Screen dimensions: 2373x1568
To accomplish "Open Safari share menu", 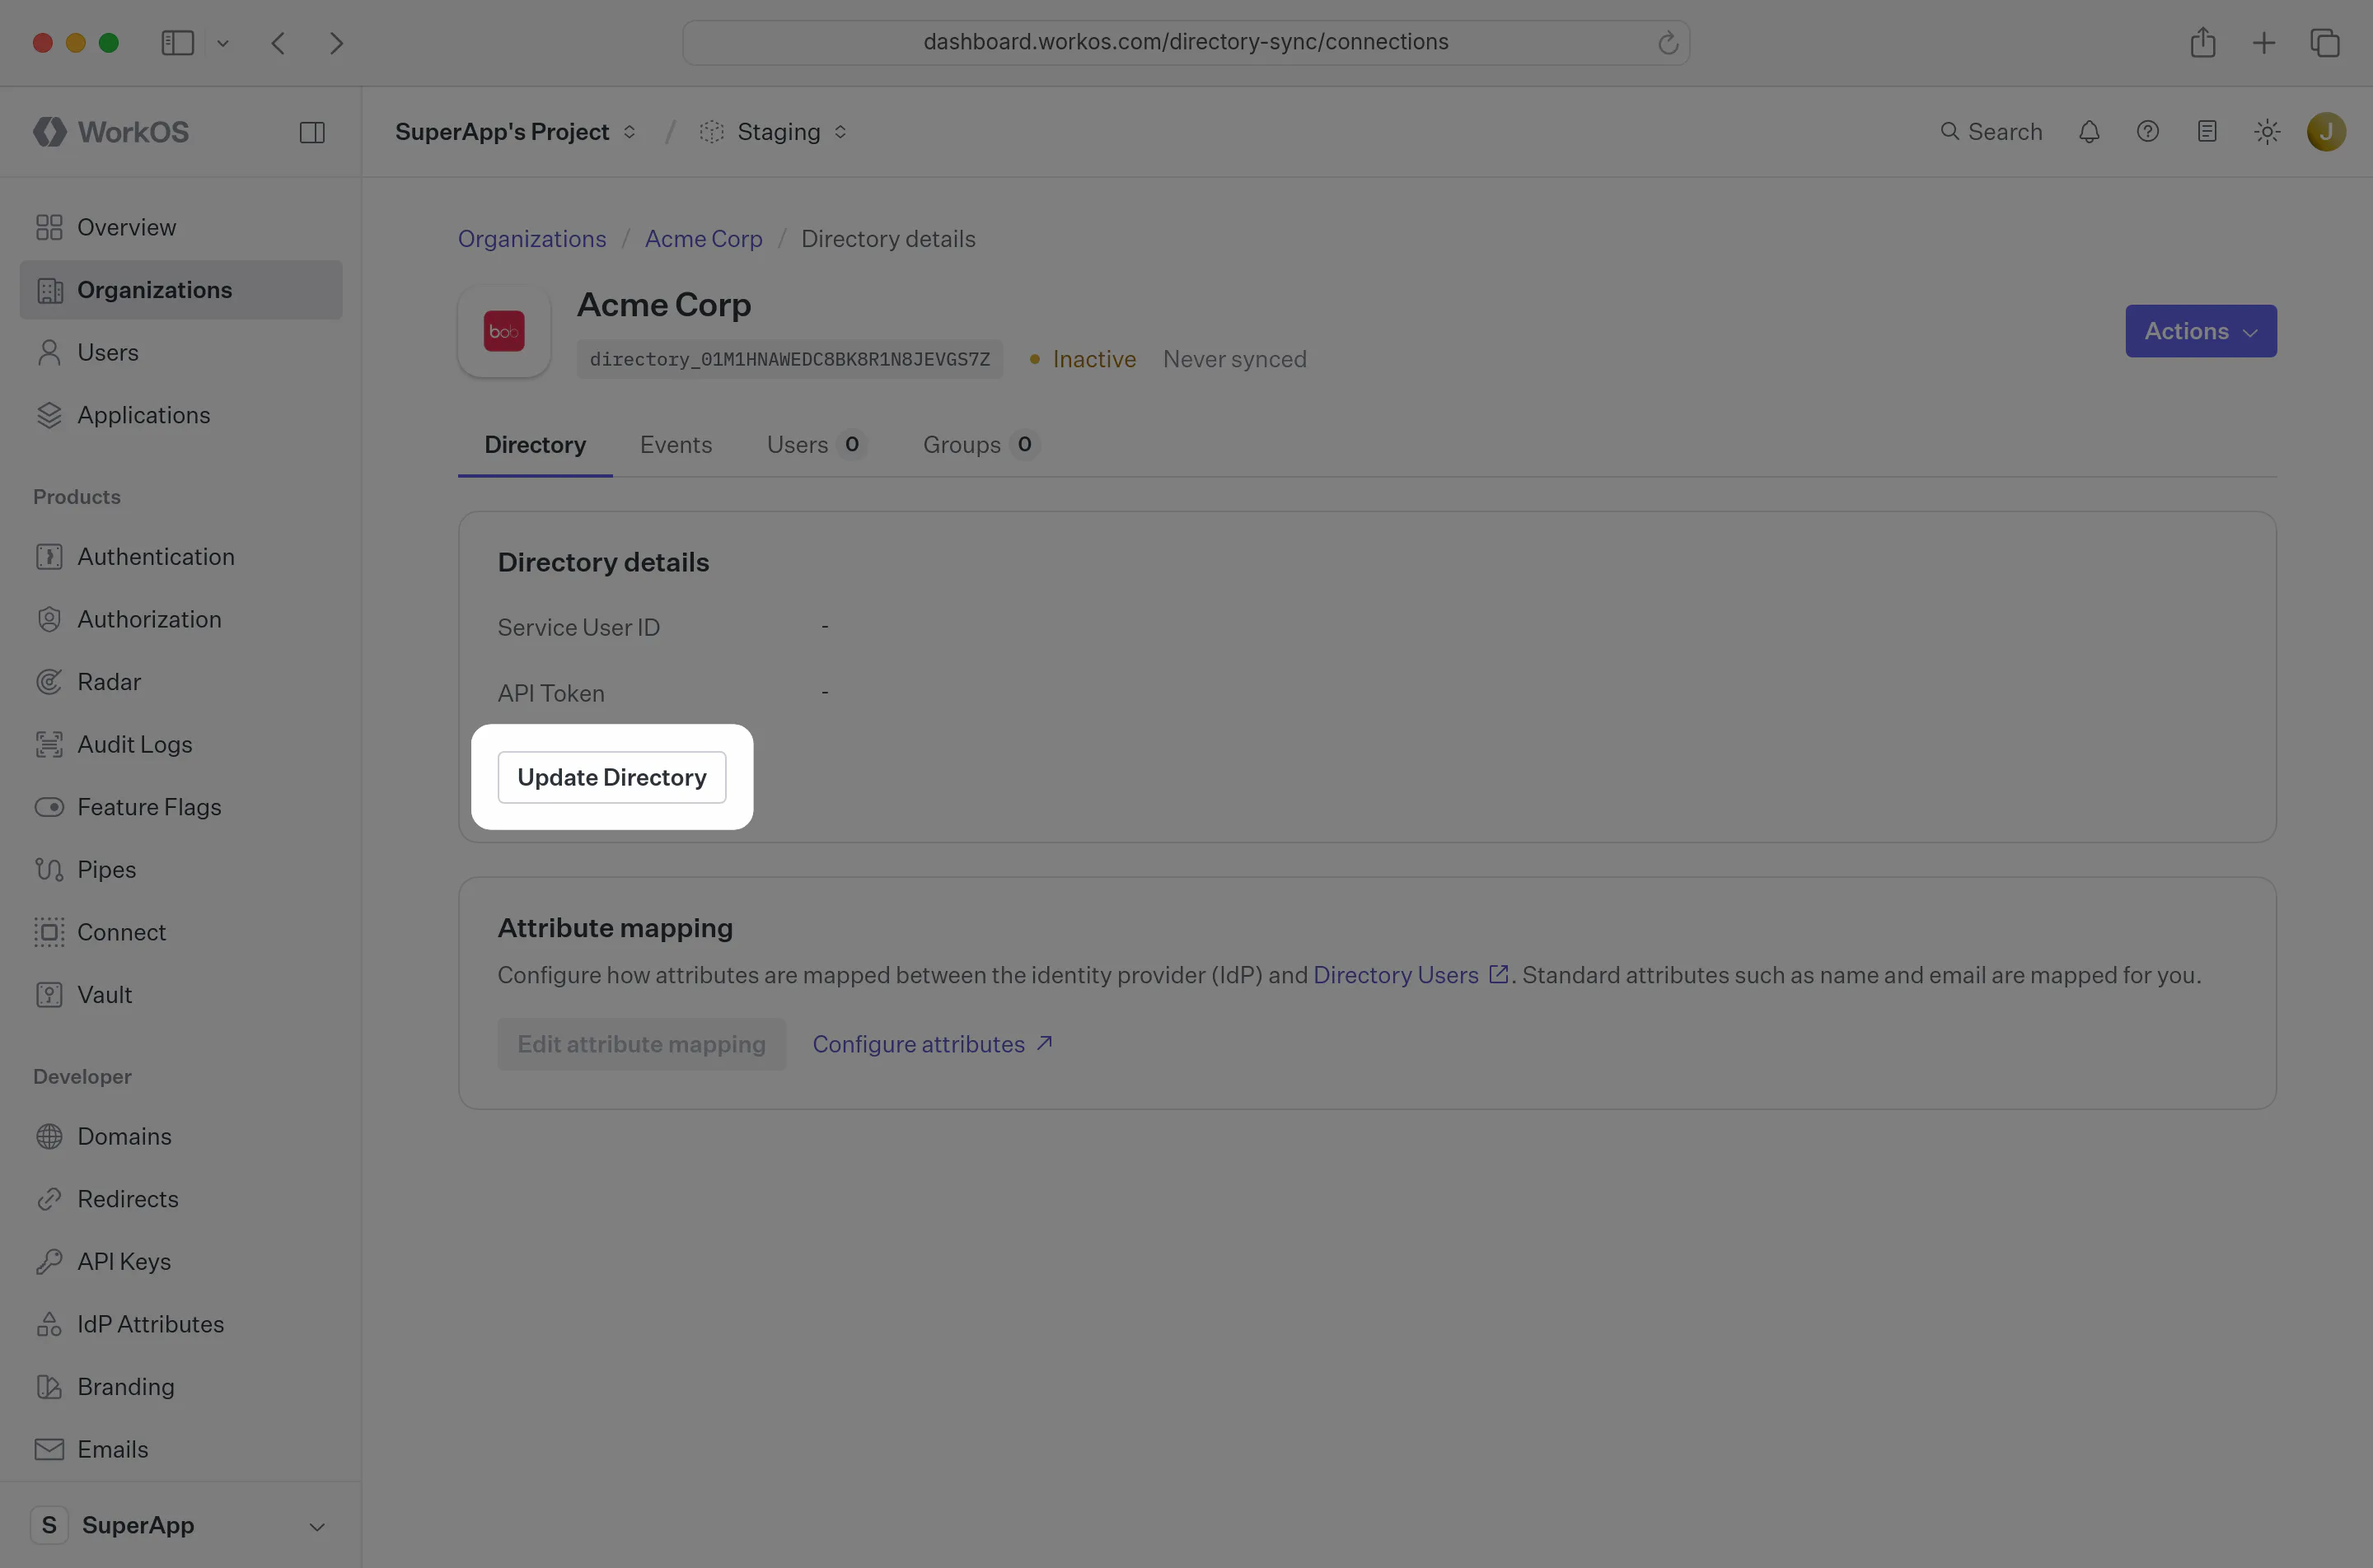I will tap(2203, 42).
